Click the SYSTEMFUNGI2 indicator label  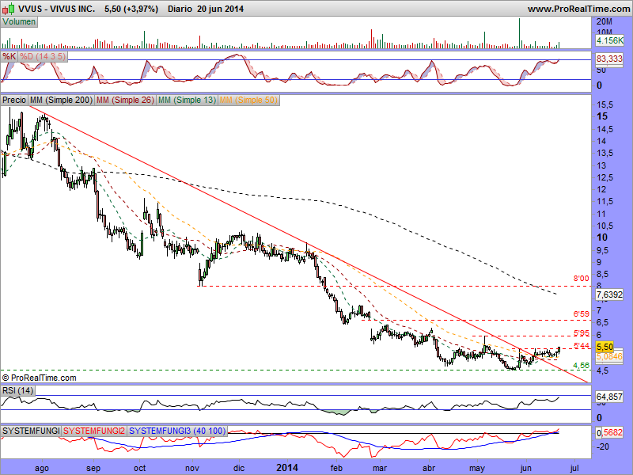(x=94, y=431)
